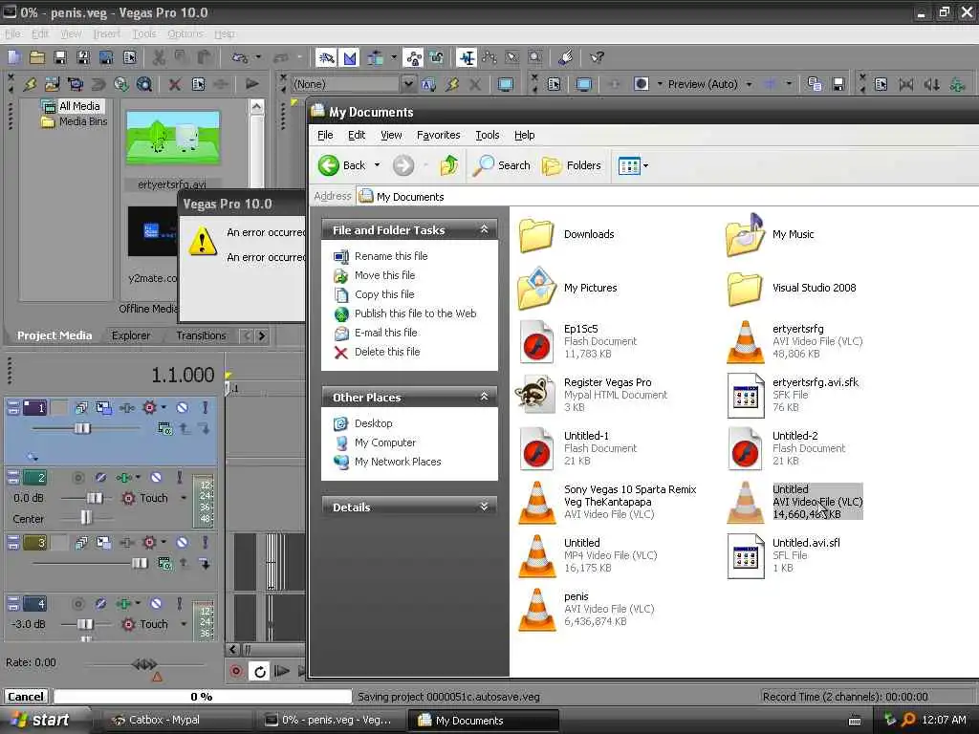The image size is (979, 734).
Task: Switch to the Transitions tab in Vegas
Action: 201,335
